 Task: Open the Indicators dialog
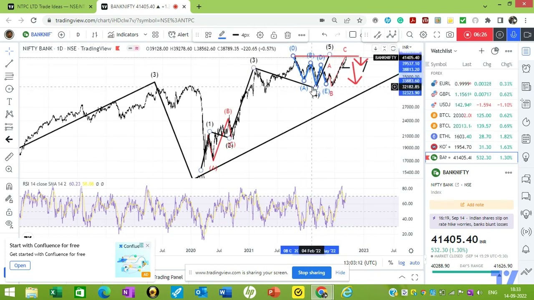(123, 35)
